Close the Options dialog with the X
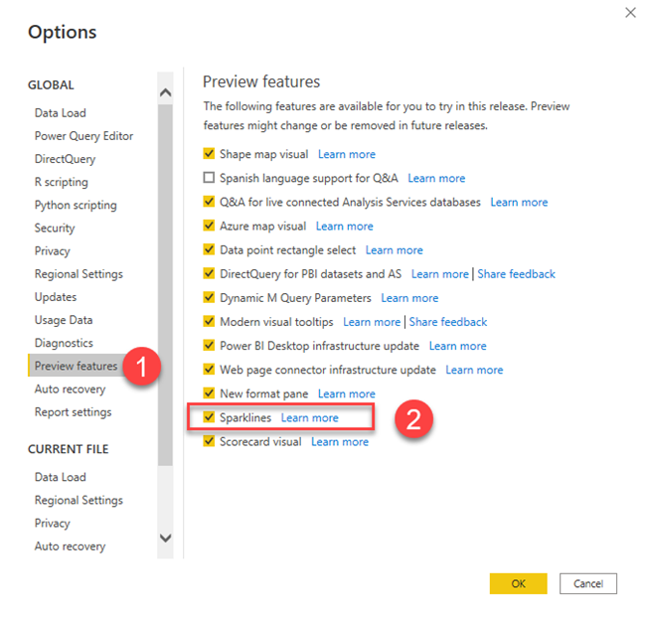The width and height of the screenshot is (646, 622). coord(630,13)
